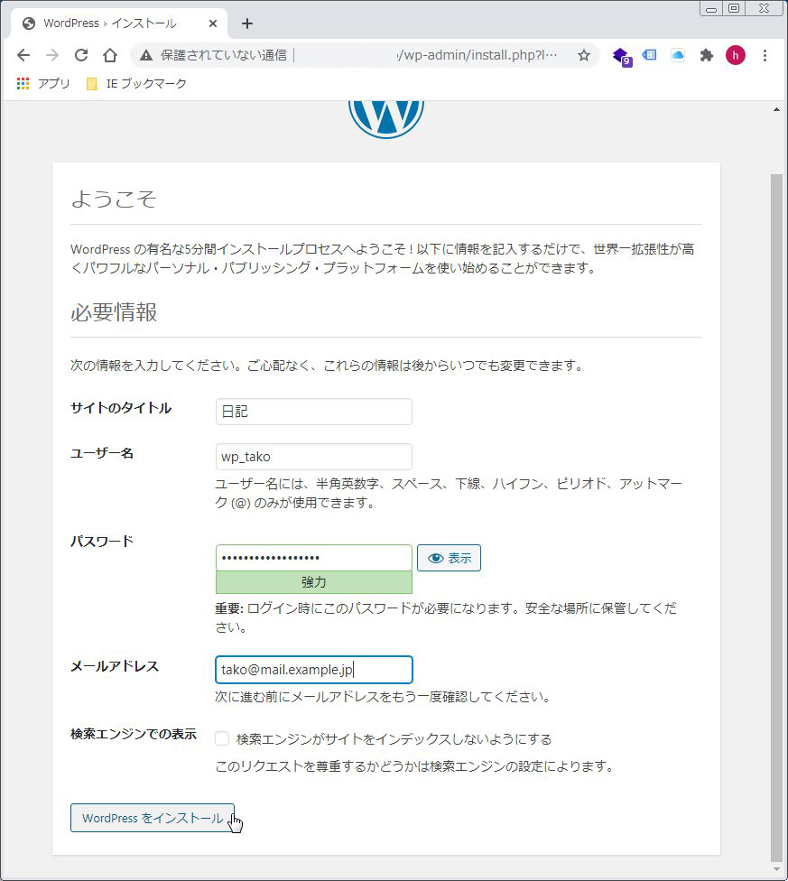
Task: Click the page vertical scrollbar thumb
Action: click(777, 517)
